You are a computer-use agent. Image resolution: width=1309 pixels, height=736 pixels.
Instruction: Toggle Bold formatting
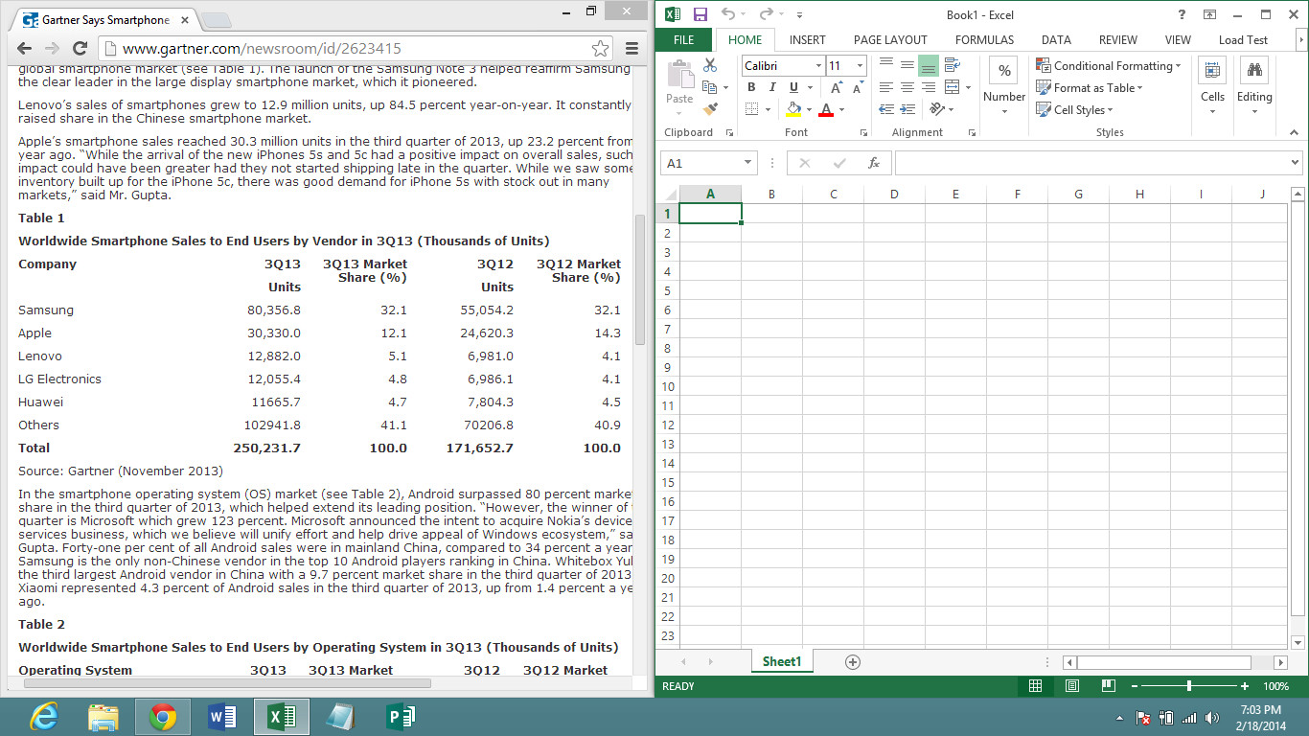(x=751, y=87)
